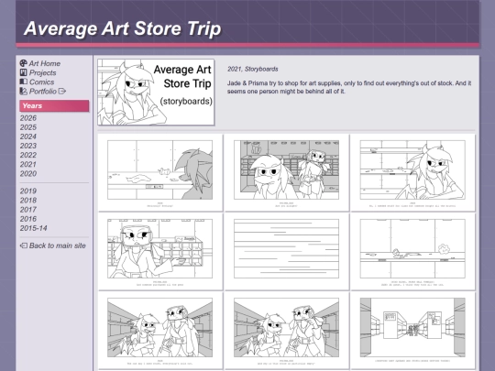Browse art from years 2015-14
Screen dimensions: 495x371
coord(34,228)
